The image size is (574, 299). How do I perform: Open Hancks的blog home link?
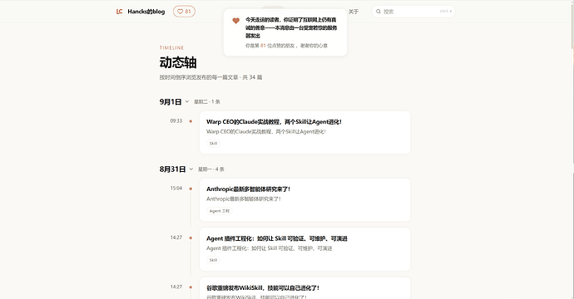(146, 12)
